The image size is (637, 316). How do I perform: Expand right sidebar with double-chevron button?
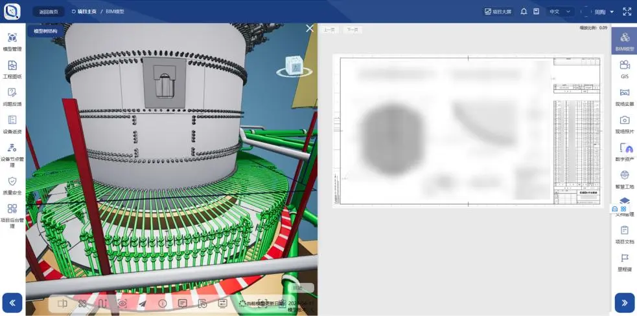pyautogui.click(x=624, y=302)
